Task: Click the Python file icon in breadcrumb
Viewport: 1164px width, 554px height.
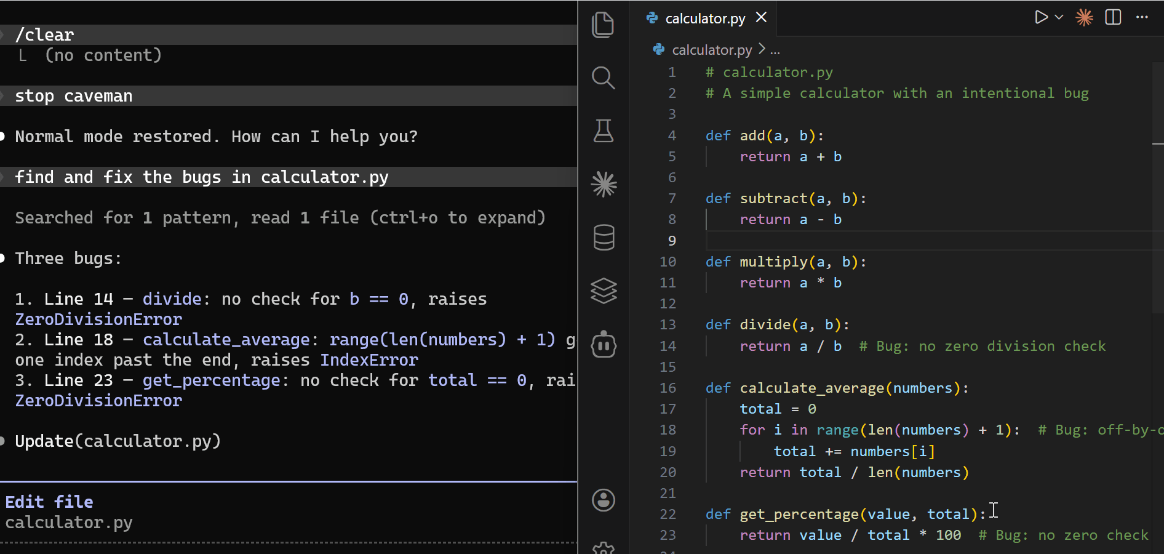Action: click(659, 49)
